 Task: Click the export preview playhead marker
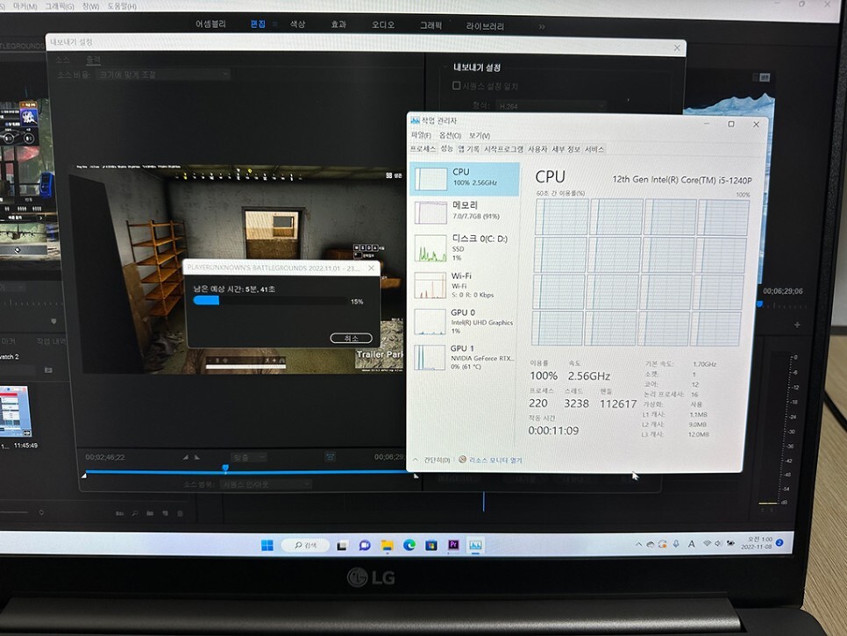pyautogui.click(x=225, y=468)
